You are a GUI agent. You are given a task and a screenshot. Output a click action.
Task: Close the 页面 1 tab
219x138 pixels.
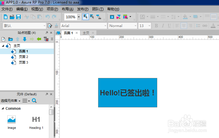77,33
